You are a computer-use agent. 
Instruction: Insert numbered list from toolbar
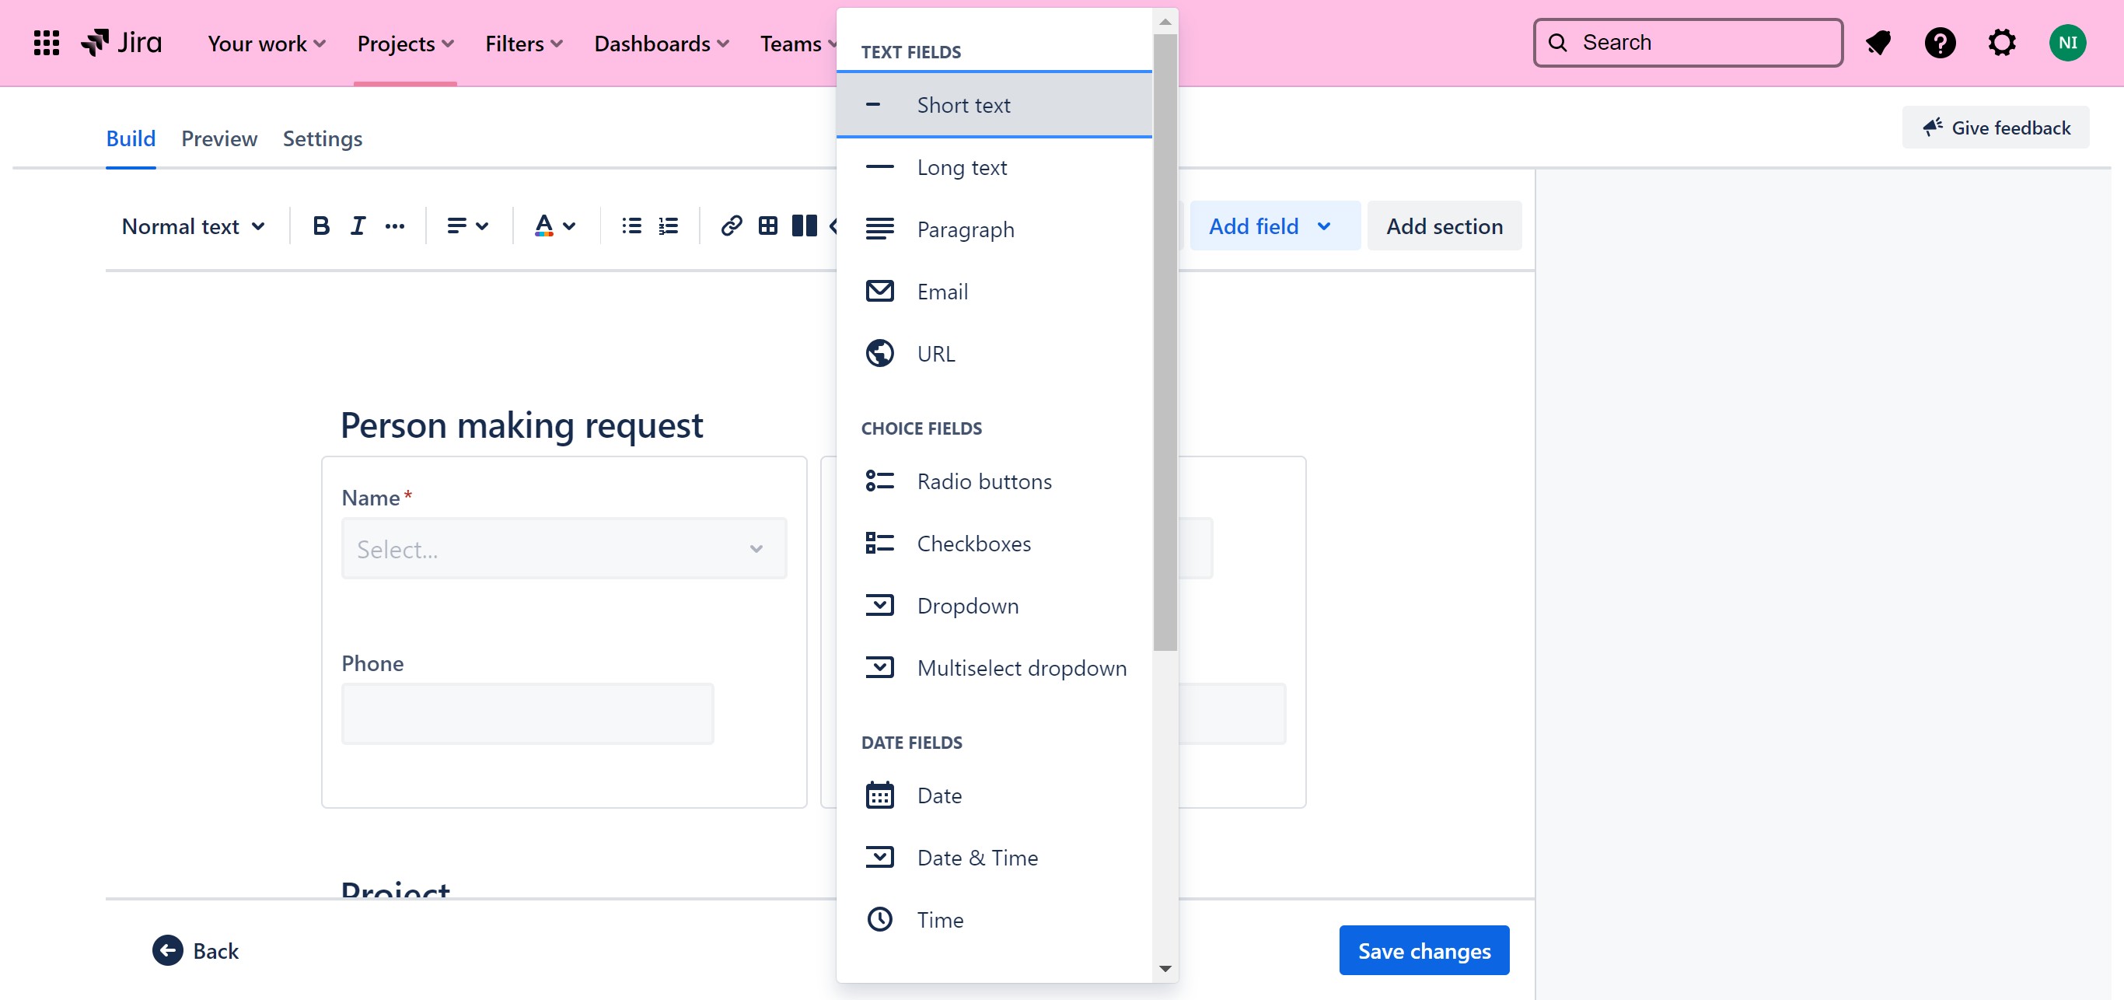pos(668,226)
